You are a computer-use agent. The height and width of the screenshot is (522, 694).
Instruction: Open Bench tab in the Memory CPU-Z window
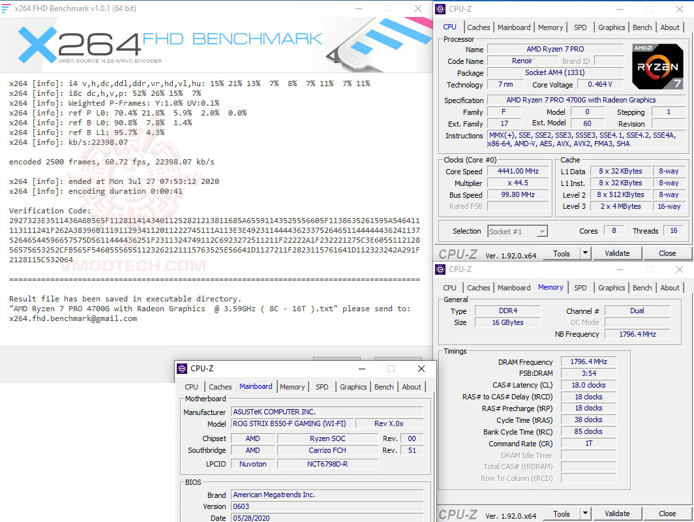(x=642, y=288)
